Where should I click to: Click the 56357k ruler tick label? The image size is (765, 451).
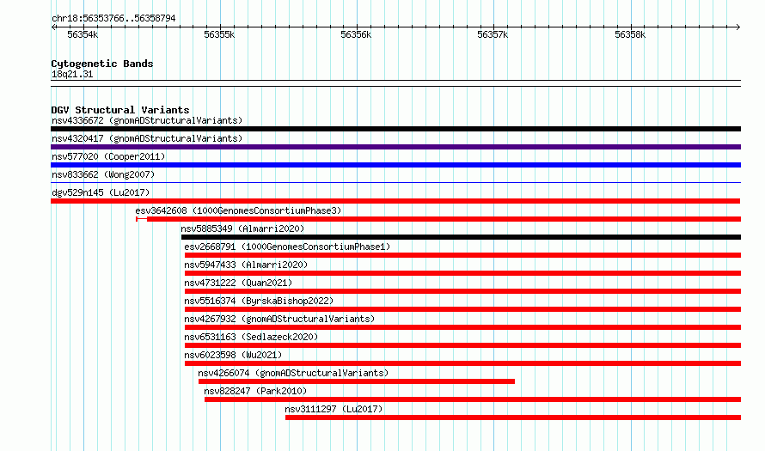click(493, 34)
